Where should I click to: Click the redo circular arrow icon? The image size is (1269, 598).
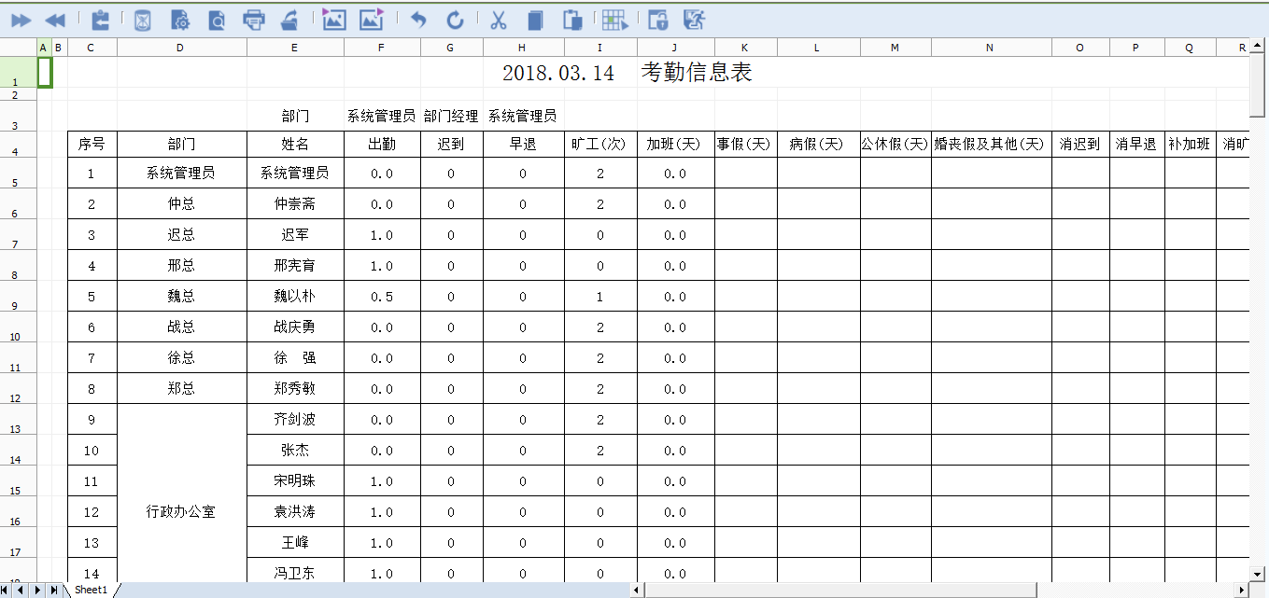[455, 20]
